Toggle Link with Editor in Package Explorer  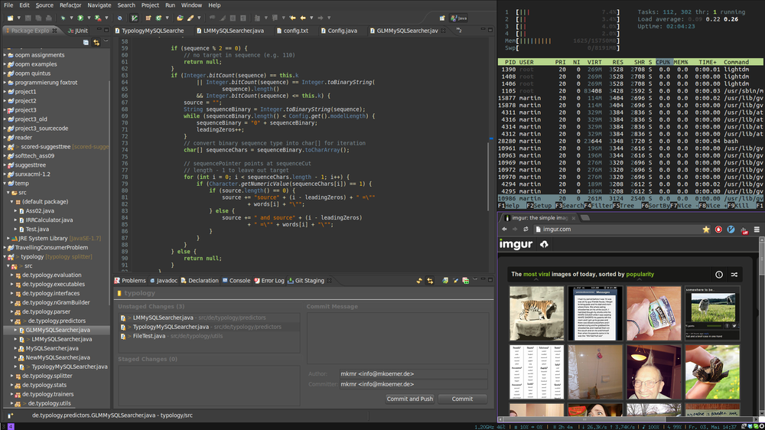point(96,43)
